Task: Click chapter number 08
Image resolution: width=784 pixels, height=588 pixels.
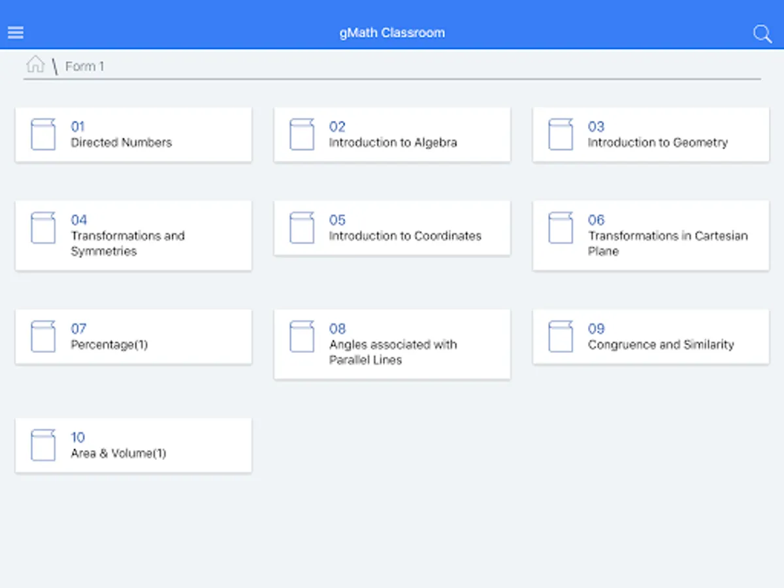Action: point(337,329)
